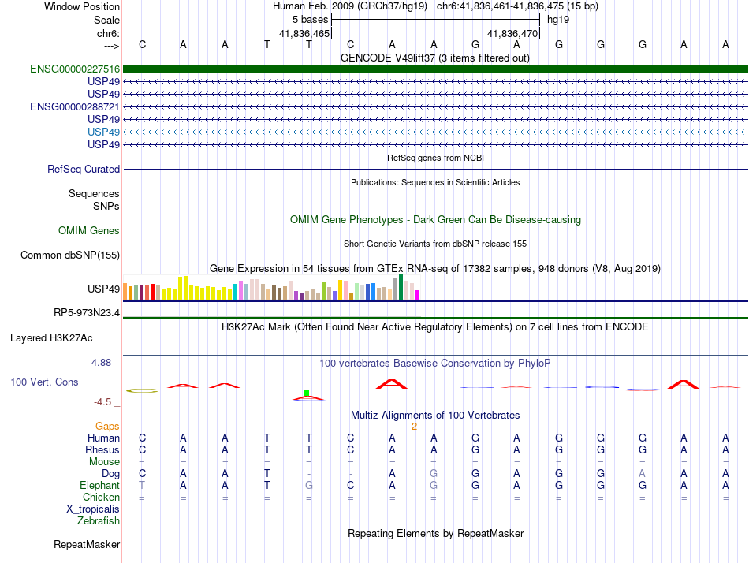Click the 4.88 PhyloP upper scale value

tap(101, 363)
